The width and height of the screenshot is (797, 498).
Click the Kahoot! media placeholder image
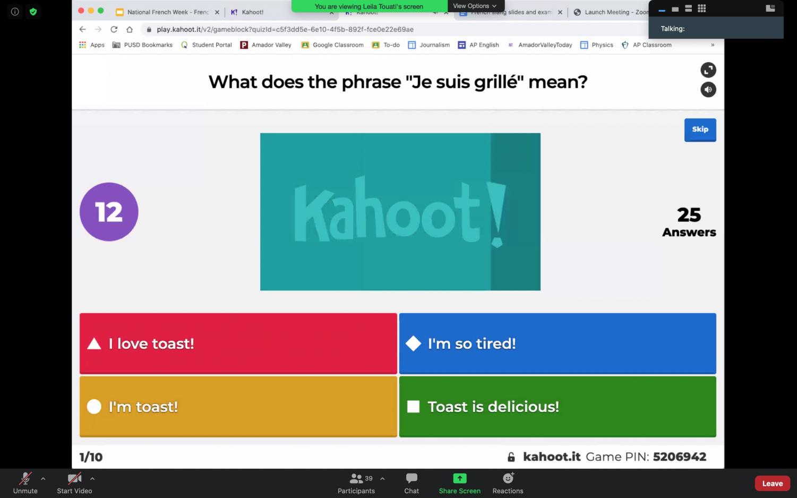pos(400,212)
